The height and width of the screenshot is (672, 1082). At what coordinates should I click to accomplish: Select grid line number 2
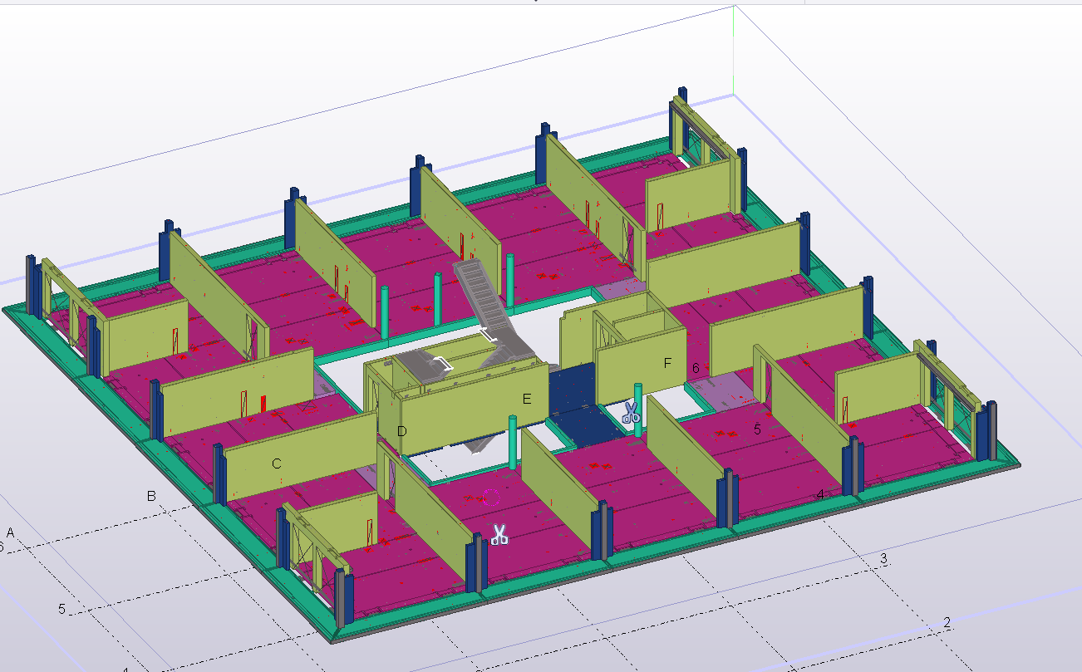(947, 622)
